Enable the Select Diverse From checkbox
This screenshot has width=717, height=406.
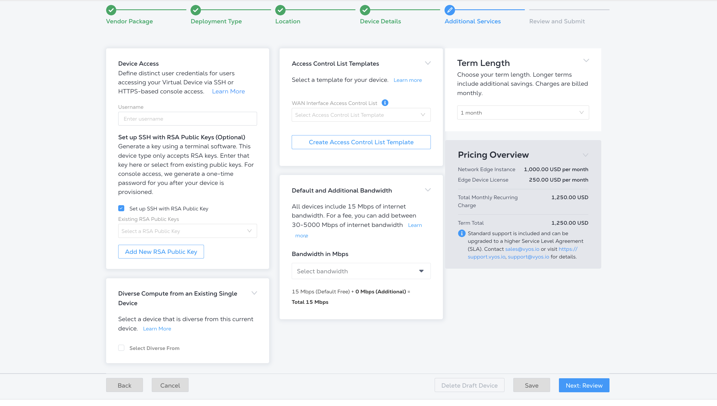point(121,348)
